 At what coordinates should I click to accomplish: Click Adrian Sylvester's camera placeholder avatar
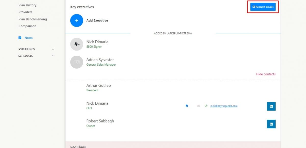[76, 62]
